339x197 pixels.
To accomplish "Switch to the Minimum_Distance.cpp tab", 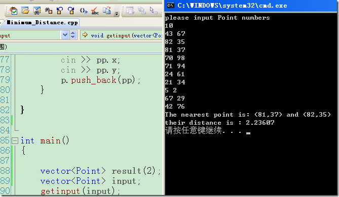I will 42,22.
